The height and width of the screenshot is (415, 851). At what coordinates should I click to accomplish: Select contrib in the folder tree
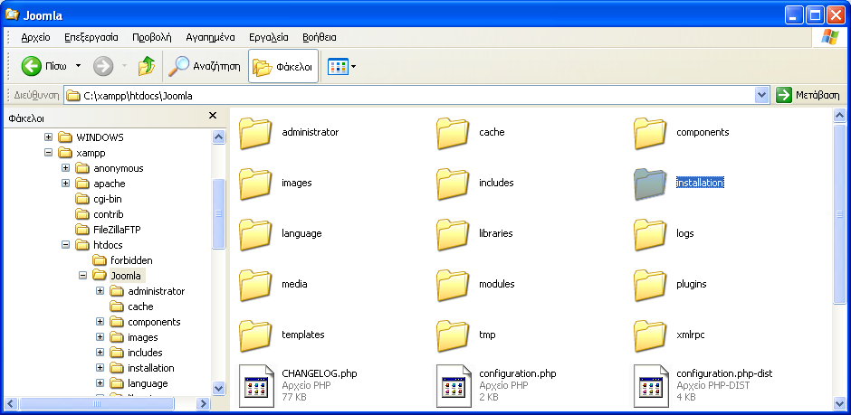coord(109,214)
